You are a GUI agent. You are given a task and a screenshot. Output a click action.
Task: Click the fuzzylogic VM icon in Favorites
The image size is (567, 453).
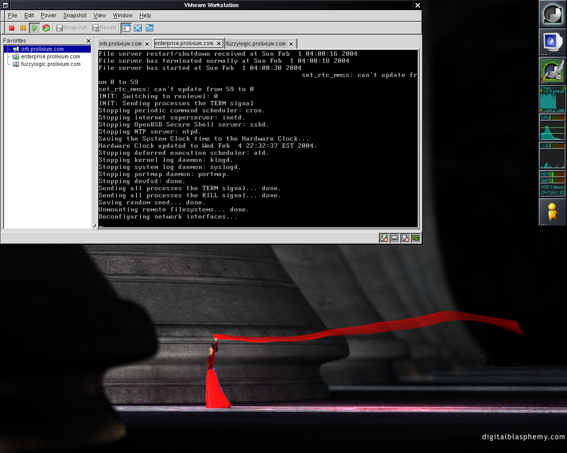[16, 64]
